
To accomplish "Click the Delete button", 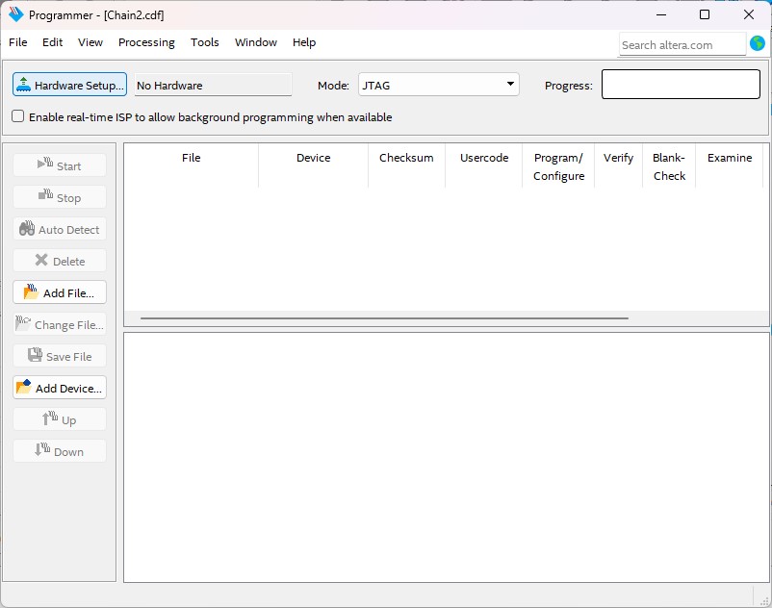I will pyautogui.click(x=60, y=261).
